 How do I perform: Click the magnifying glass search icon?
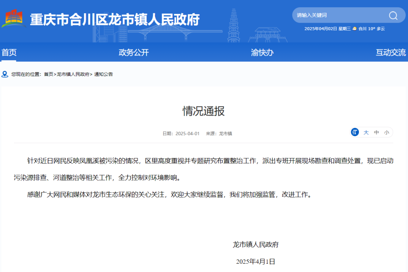tap(393, 15)
